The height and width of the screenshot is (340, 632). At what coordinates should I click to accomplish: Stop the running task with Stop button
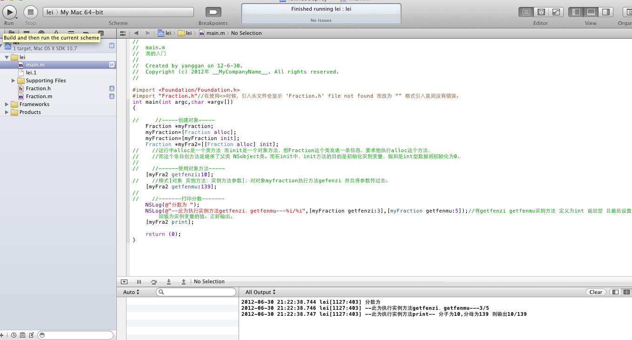[x=31, y=12]
